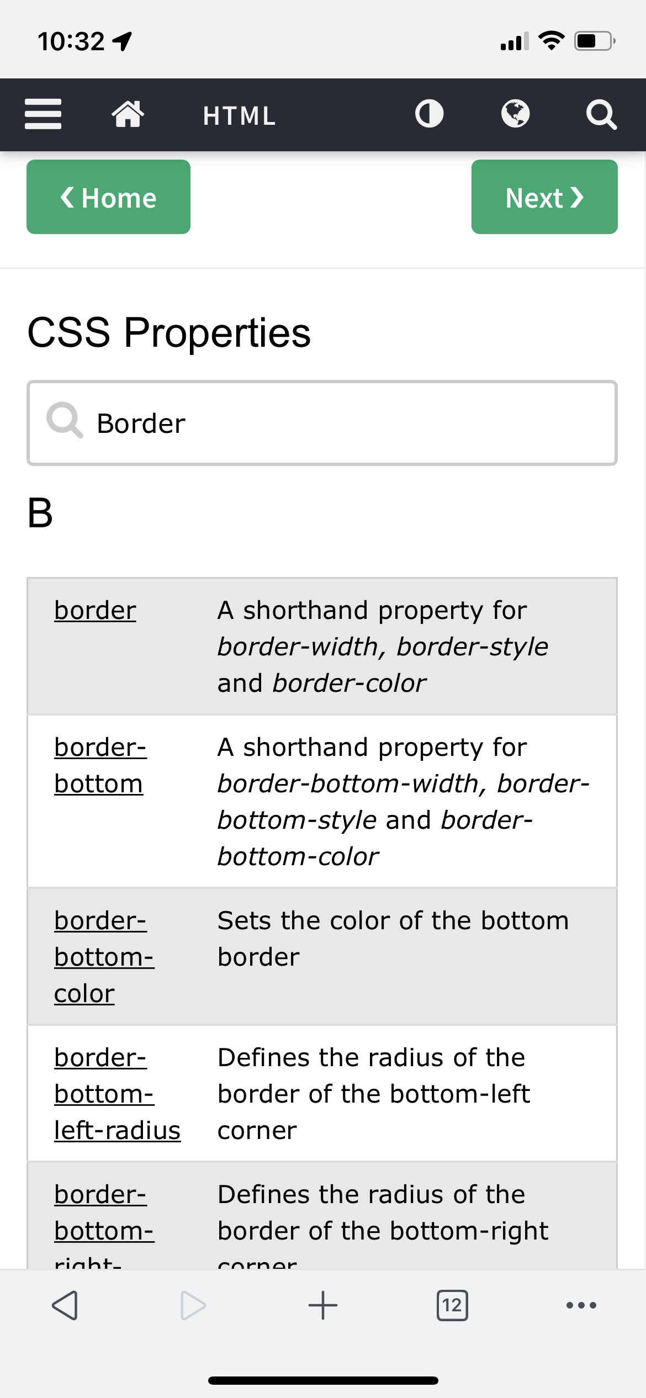Image resolution: width=646 pixels, height=1398 pixels.
Task: Go to the Home page button
Action: pos(108,197)
